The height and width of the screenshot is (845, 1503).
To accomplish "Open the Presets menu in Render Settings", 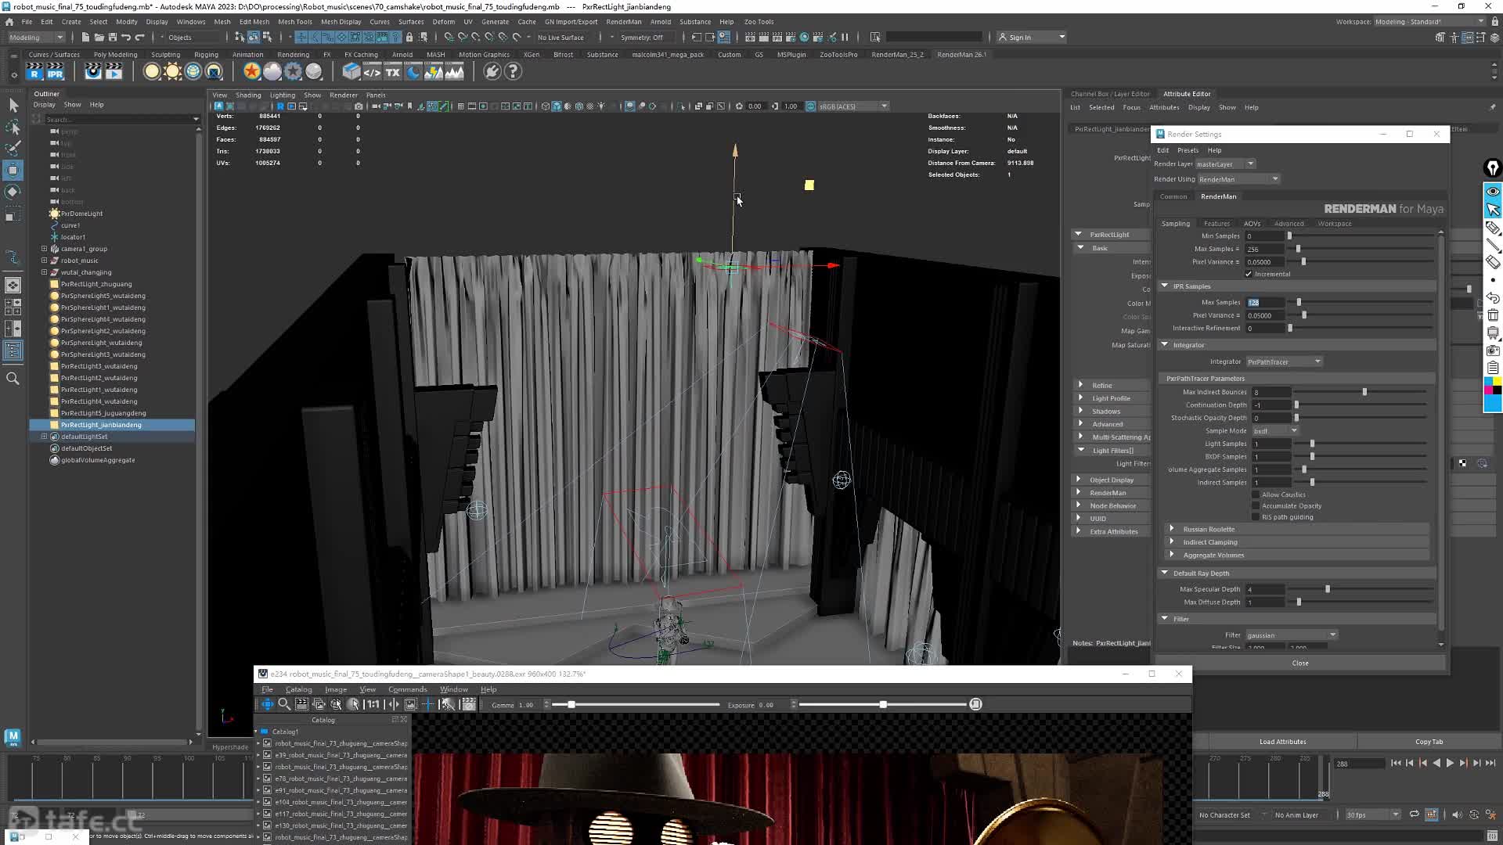I will (1188, 150).
